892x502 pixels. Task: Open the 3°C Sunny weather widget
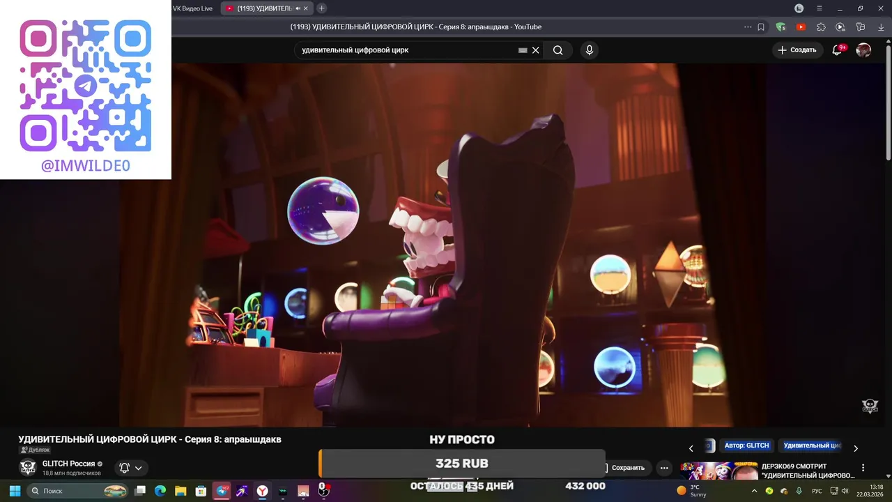[x=692, y=491]
